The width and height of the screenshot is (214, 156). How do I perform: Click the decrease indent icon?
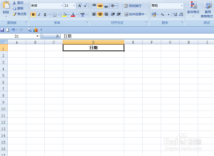[x=113, y=14]
